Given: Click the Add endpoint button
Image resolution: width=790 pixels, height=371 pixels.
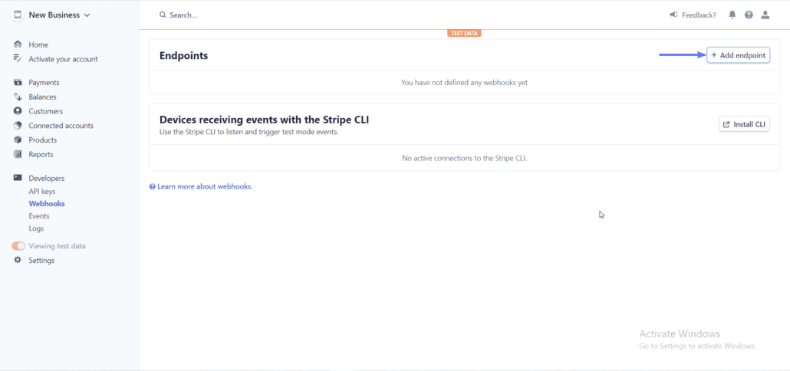Looking at the screenshot, I should pos(738,55).
